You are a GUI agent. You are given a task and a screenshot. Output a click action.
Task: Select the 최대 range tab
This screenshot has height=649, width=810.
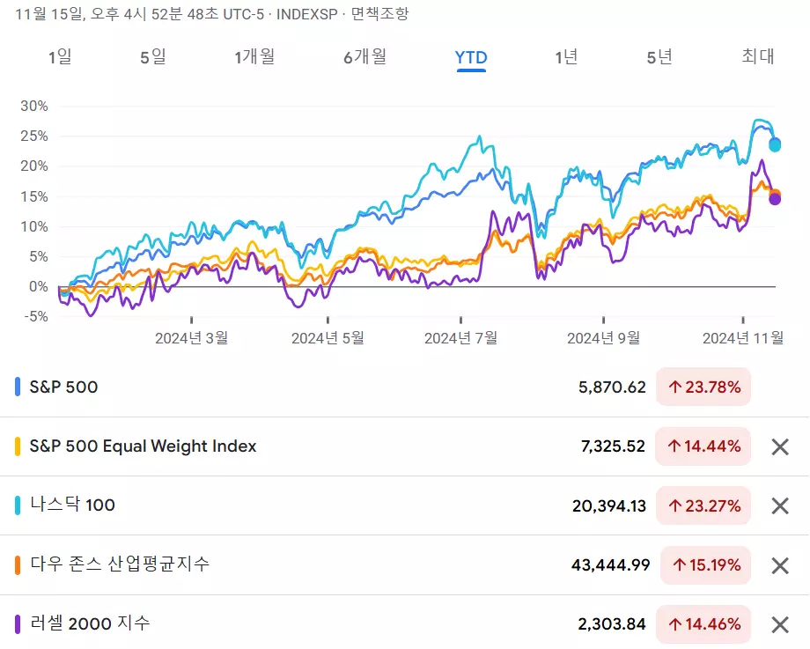click(758, 55)
